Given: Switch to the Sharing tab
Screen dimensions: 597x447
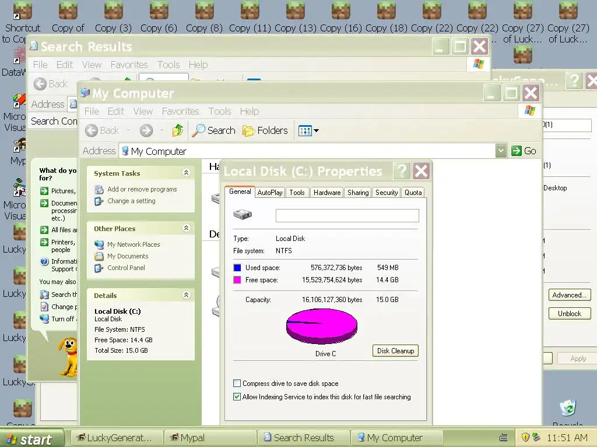Looking at the screenshot, I should [358, 192].
